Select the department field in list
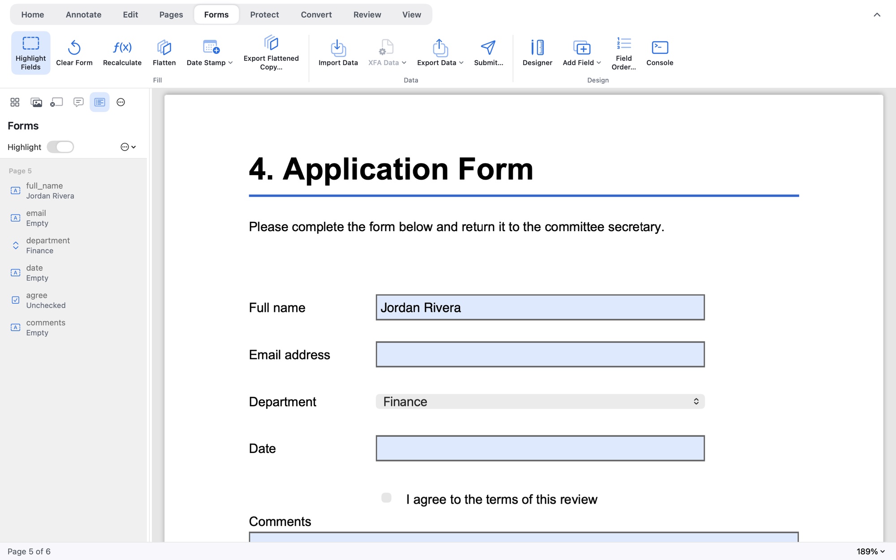 click(74, 245)
